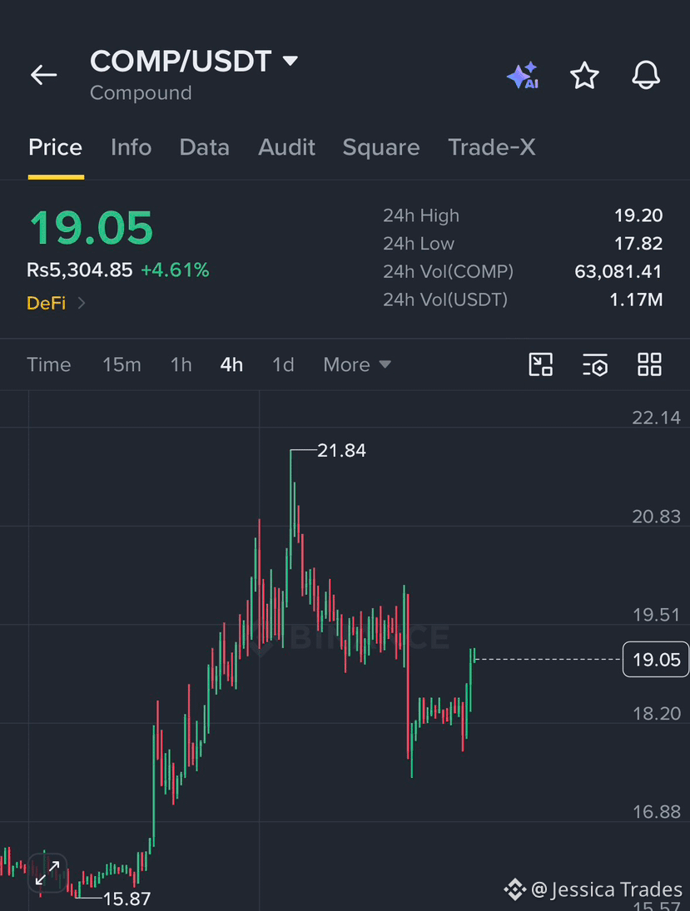Image resolution: width=690 pixels, height=911 pixels.
Task: Select the 1h interval button
Action: 181,365
